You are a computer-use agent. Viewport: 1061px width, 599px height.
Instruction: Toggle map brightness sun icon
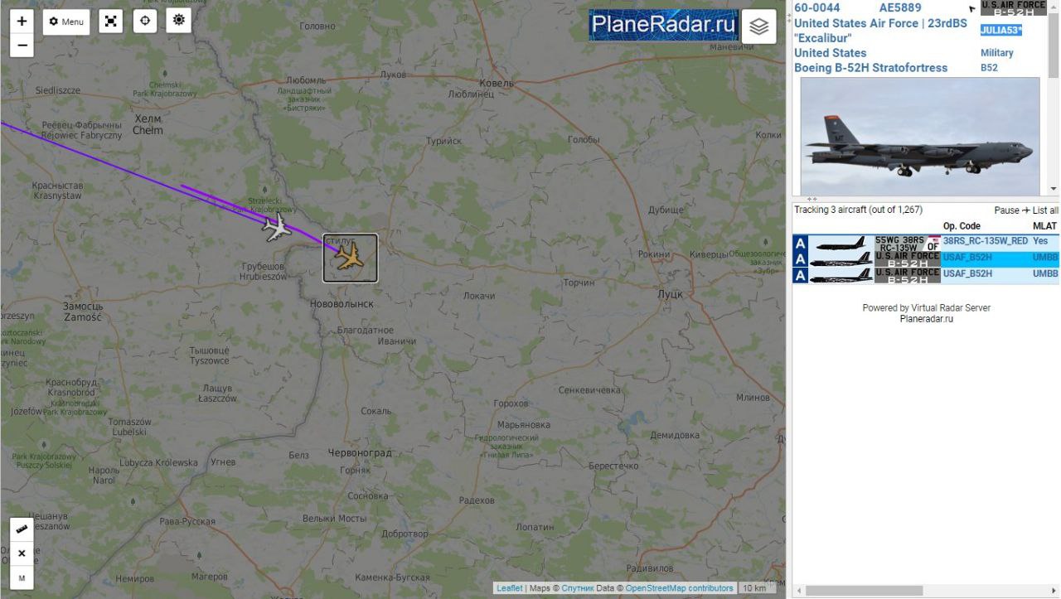pyautogui.click(x=179, y=22)
